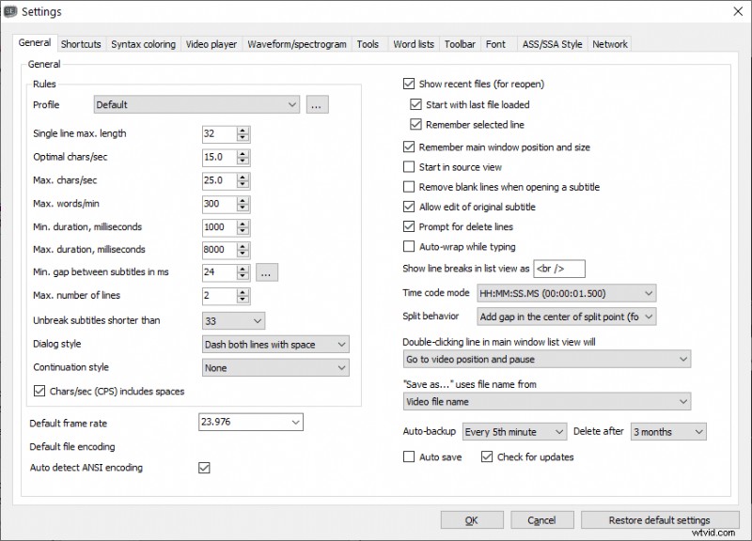The width and height of the screenshot is (752, 541).
Task: Switch to the Shortcuts tab
Action: (x=81, y=43)
